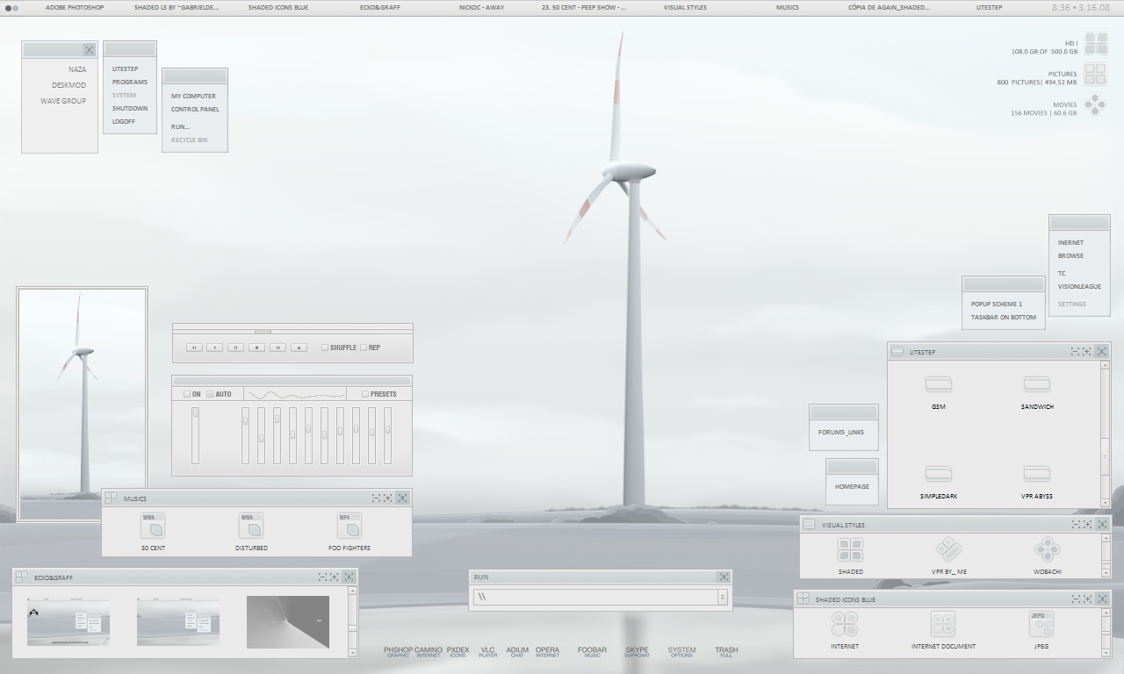Select TASKBAR ON BOTTOM option

pyautogui.click(x=1004, y=317)
